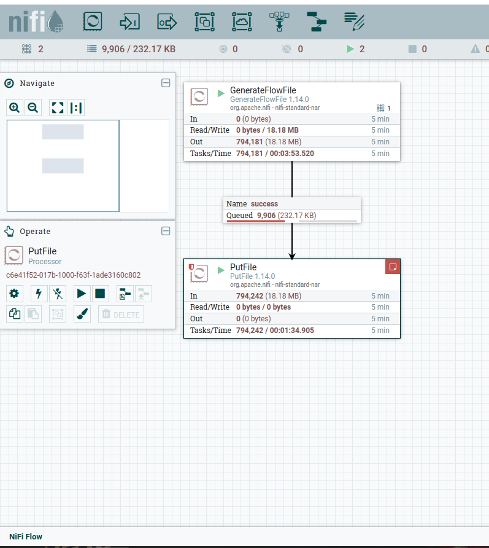
Task: Click PutFile Out 0 bytes row
Action: tap(292, 318)
